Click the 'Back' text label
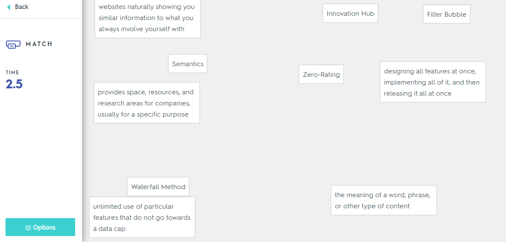This screenshot has height=242, width=506. tap(21, 7)
